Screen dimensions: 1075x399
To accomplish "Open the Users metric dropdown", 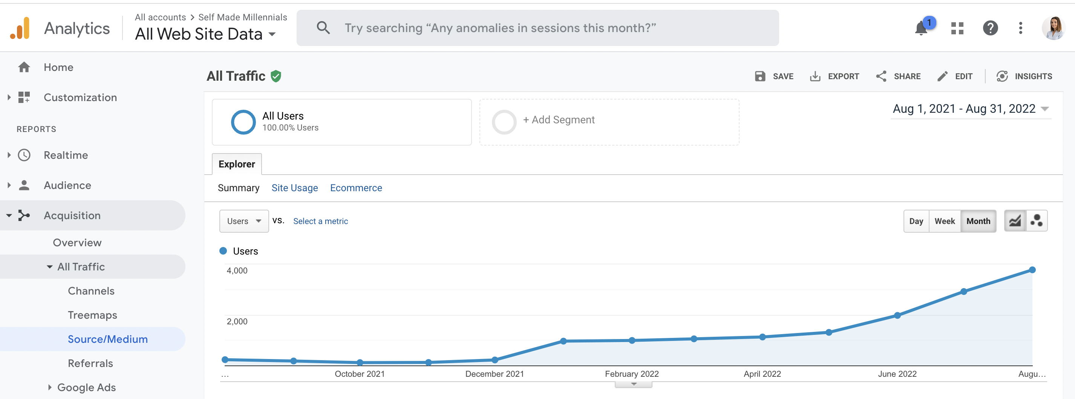I will pos(244,221).
